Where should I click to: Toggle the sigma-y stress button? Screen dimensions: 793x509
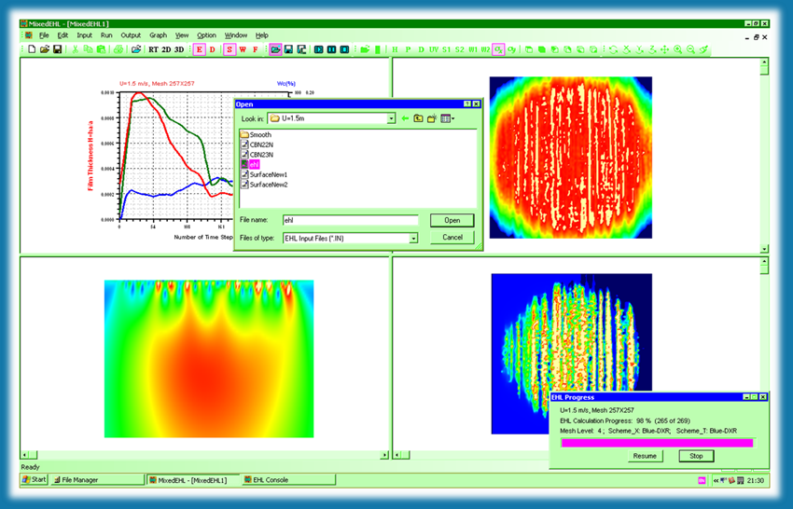[x=511, y=49]
